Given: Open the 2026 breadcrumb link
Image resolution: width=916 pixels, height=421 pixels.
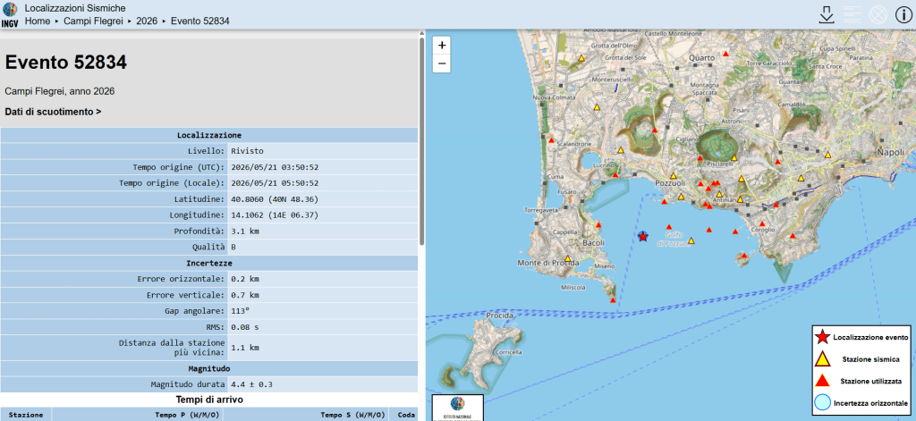Looking at the screenshot, I should click(147, 21).
